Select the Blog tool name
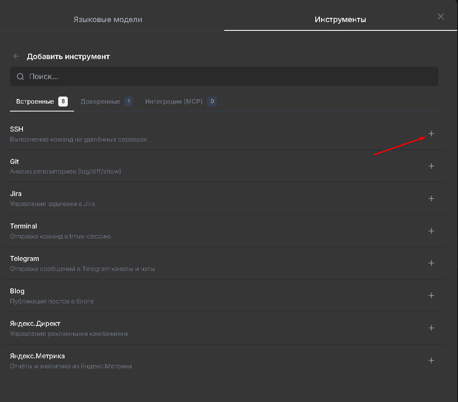 [17, 291]
